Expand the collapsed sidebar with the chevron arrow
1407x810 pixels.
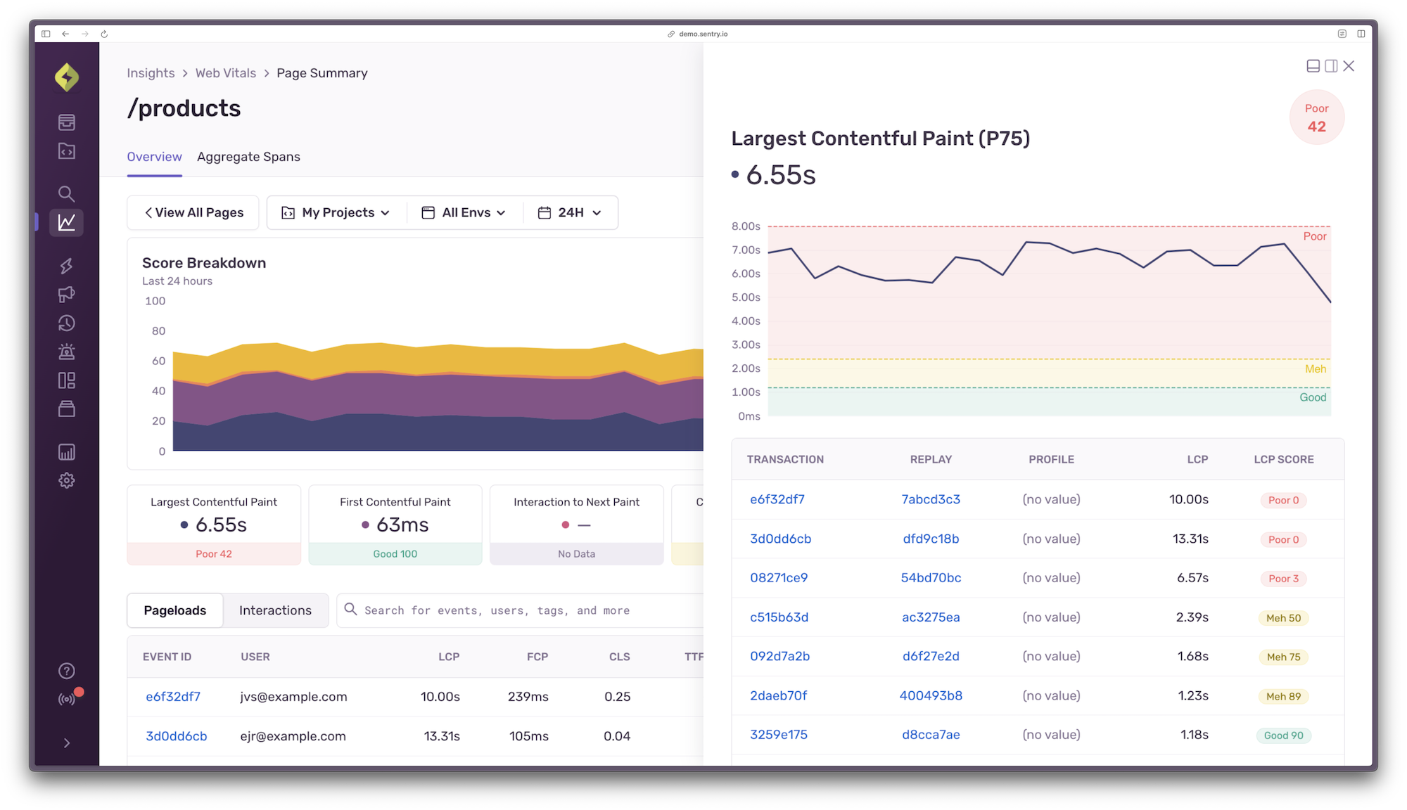[67, 742]
